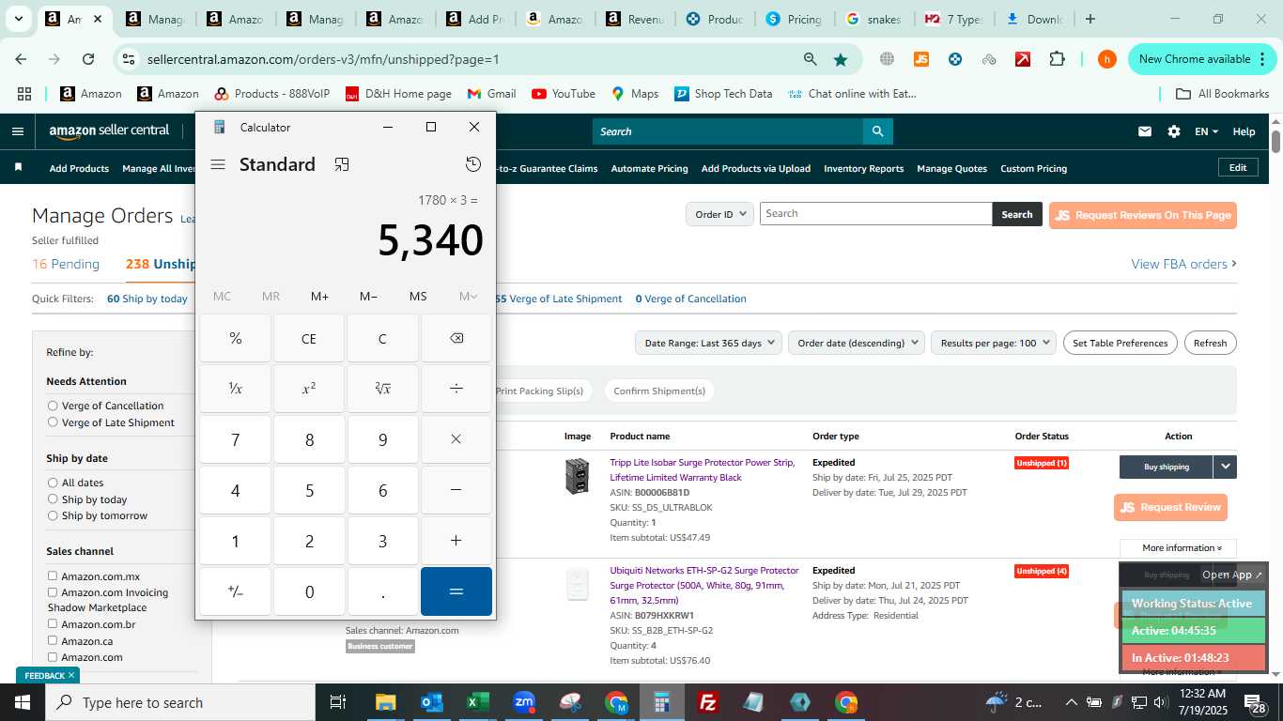Click the Calculator backspace key

click(x=456, y=338)
